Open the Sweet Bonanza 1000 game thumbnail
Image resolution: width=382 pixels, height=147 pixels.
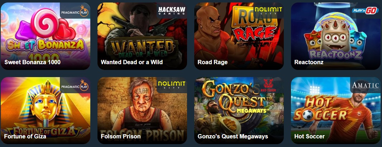(46, 36)
